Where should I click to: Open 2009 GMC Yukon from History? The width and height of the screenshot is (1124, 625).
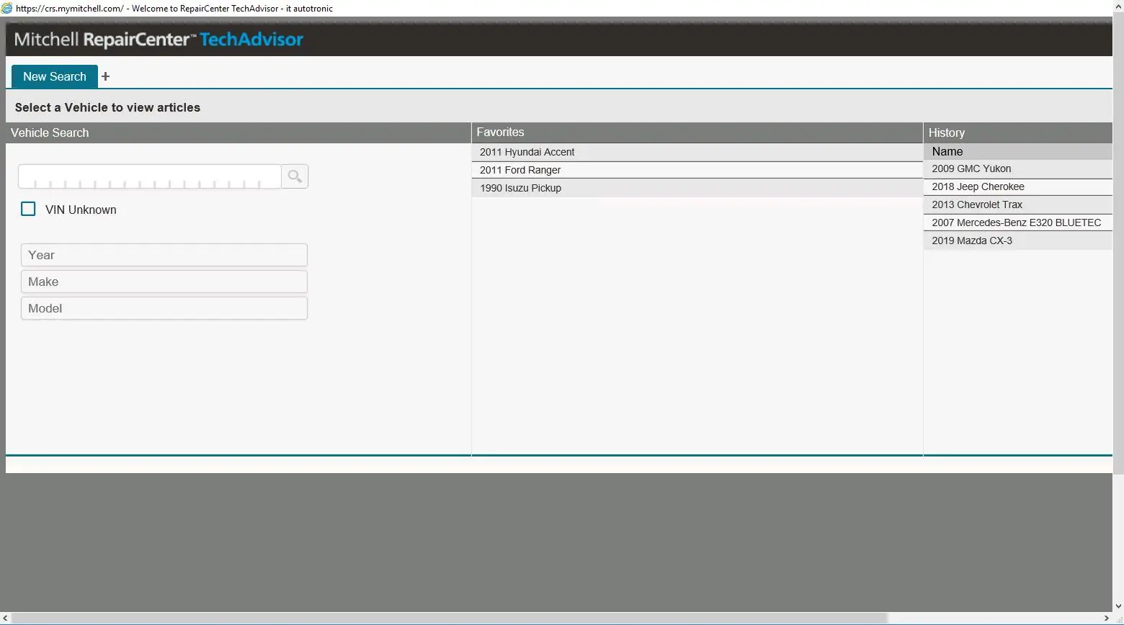point(1017,168)
